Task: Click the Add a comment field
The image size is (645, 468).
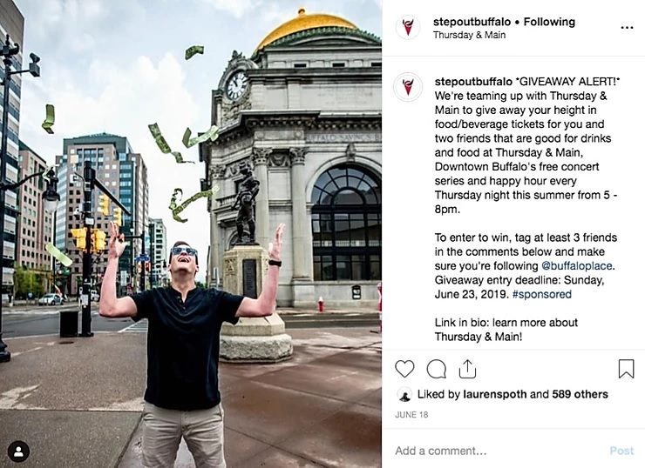Action: 498,451
